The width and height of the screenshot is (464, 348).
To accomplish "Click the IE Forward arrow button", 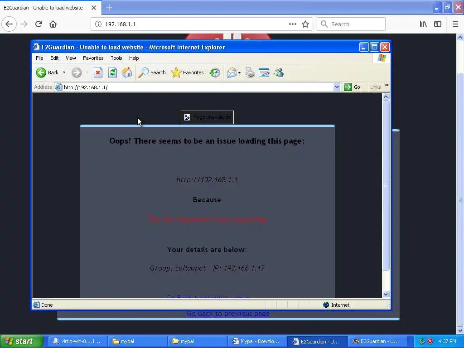I will [77, 72].
